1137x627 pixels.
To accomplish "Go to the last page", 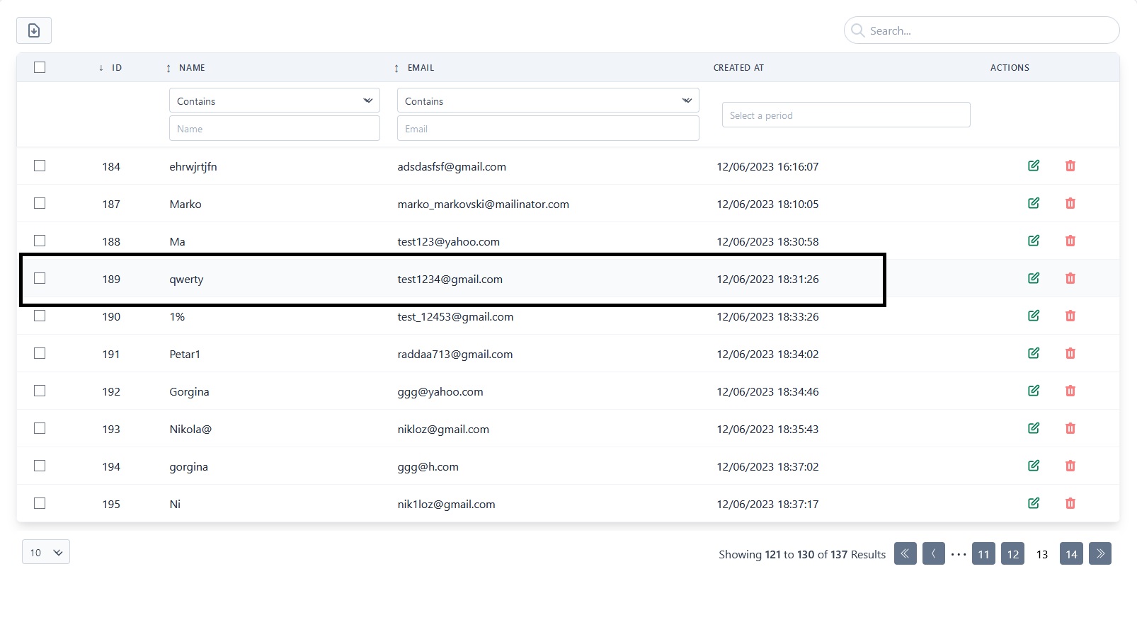I will 1099,553.
